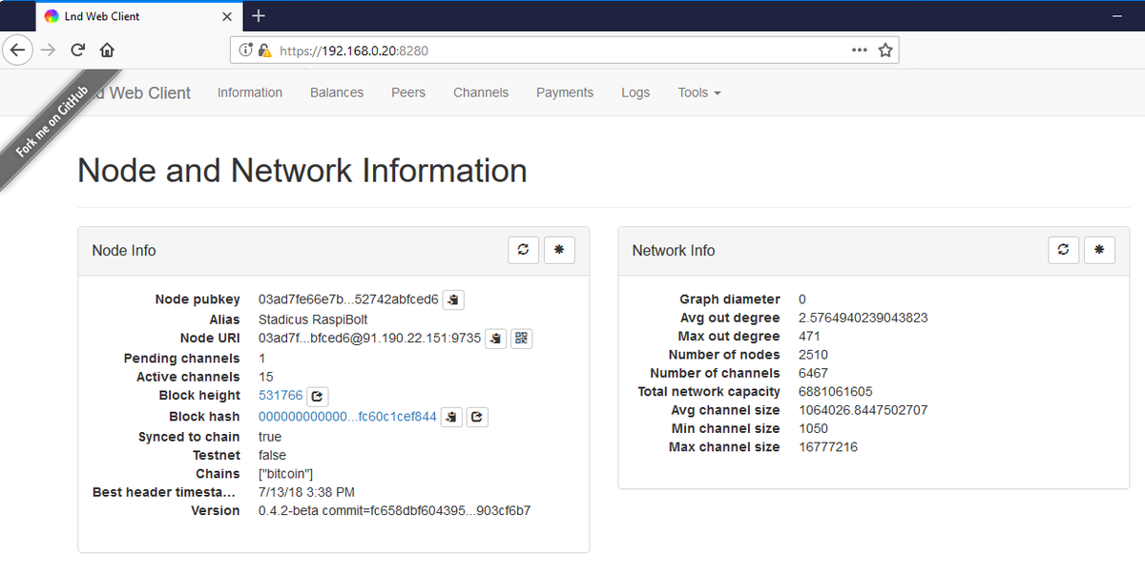The width and height of the screenshot is (1145, 576).
Task: Select Min channel size value 1050
Action: click(x=814, y=429)
